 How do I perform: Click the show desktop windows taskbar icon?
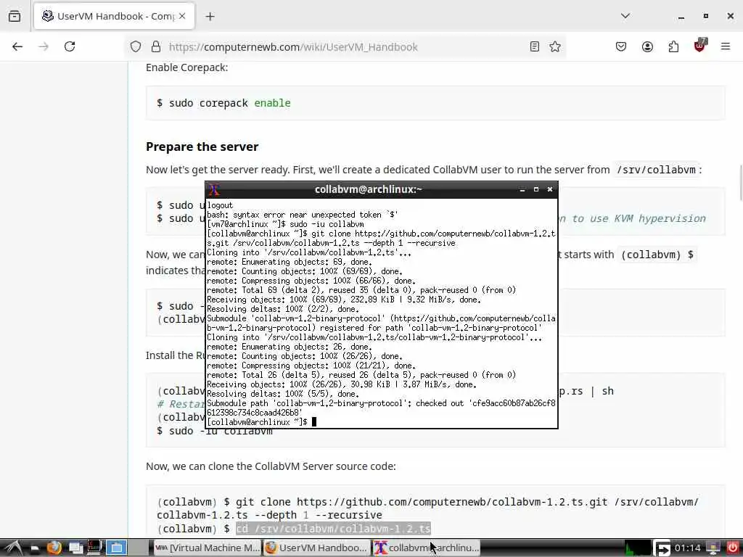coord(75,548)
